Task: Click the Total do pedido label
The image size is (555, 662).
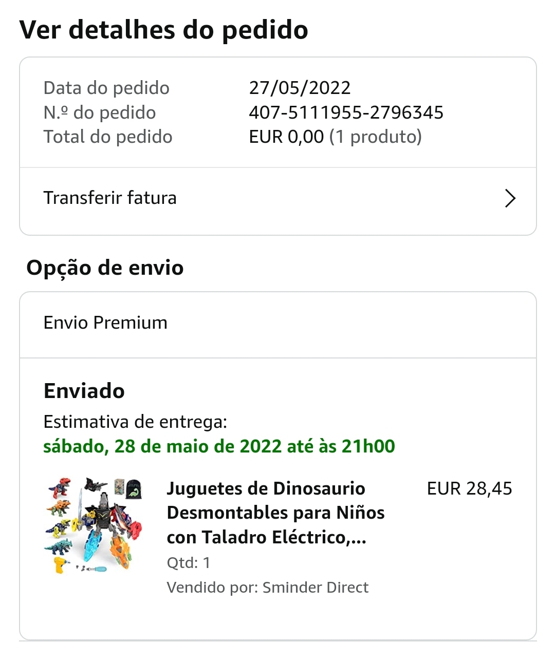Action: pyautogui.click(x=108, y=137)
